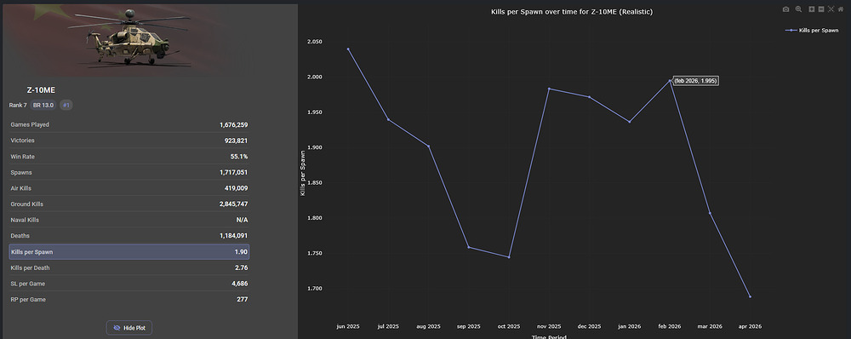
Task: Click the jul 2025 data point
Action: tap(388, 119)
